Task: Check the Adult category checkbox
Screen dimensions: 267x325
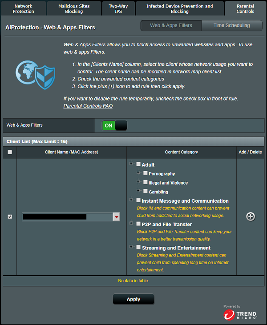Action: 138,165
